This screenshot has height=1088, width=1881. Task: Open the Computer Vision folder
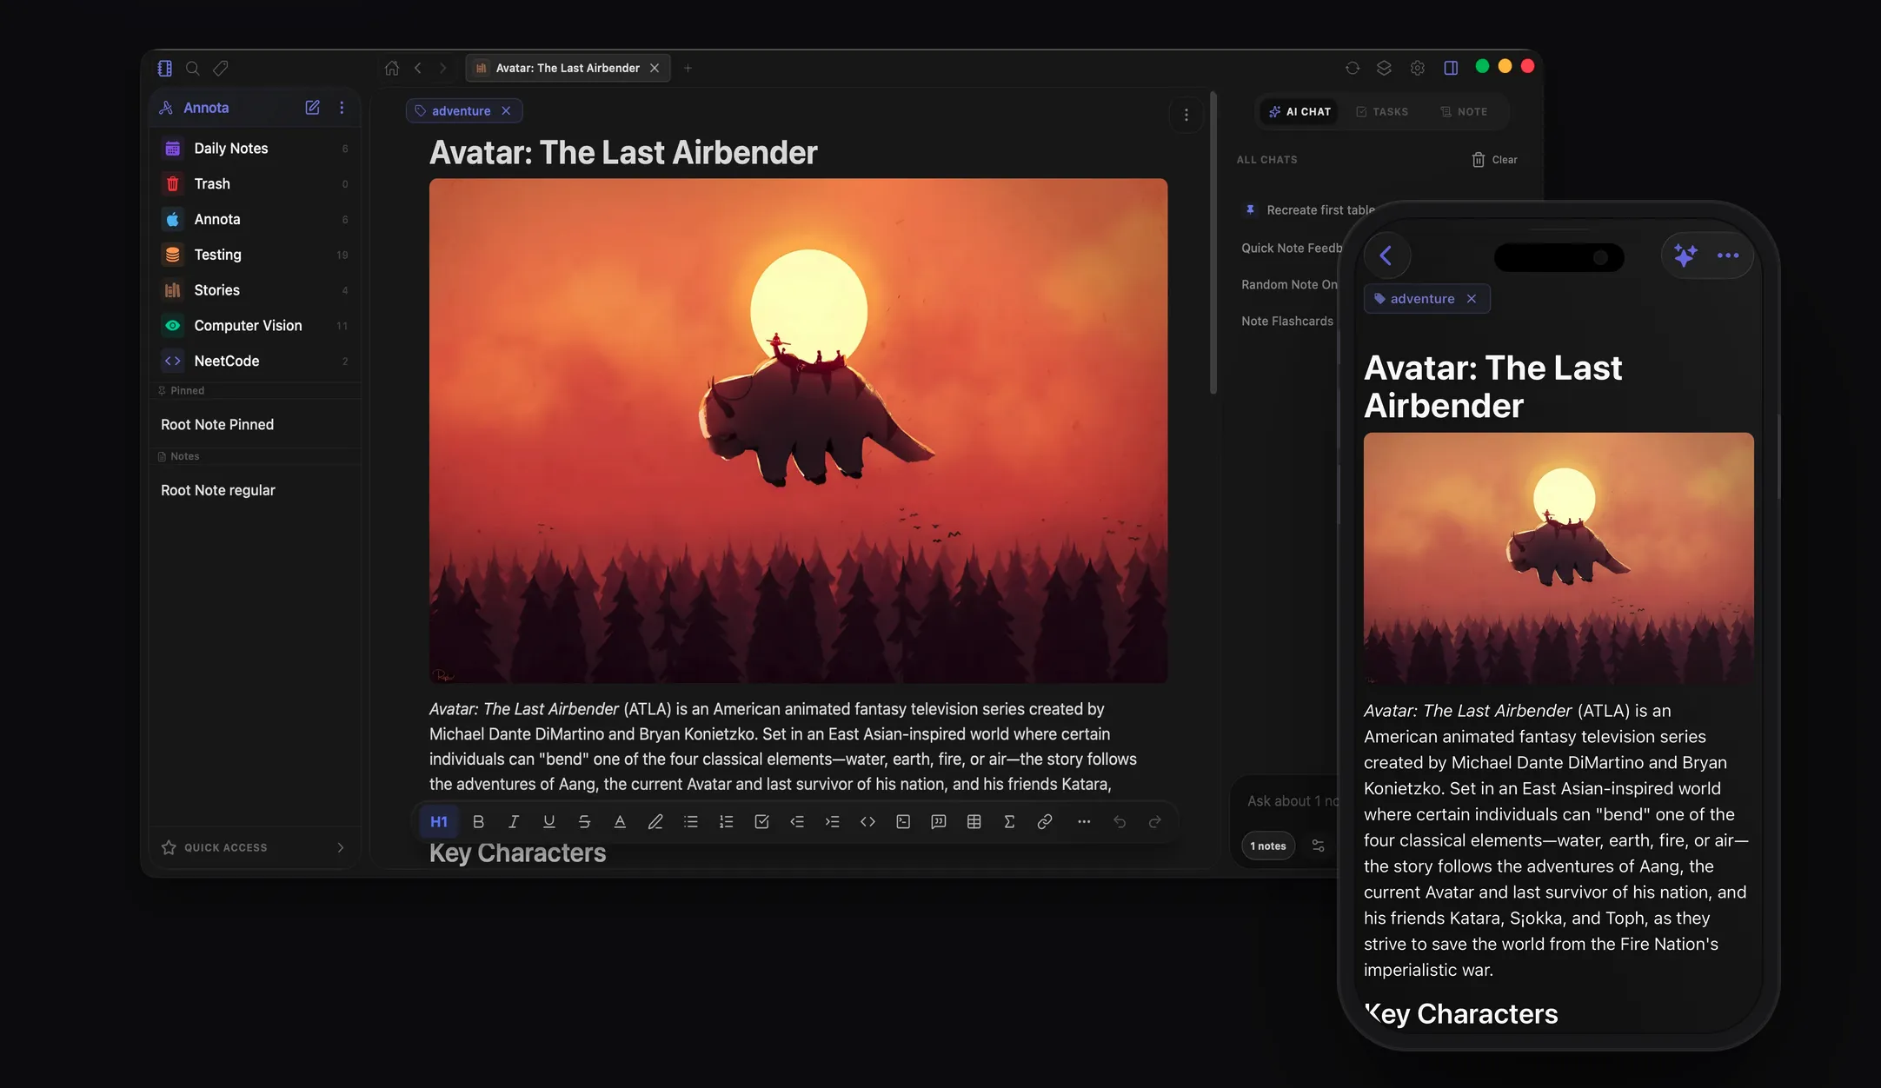254,326
